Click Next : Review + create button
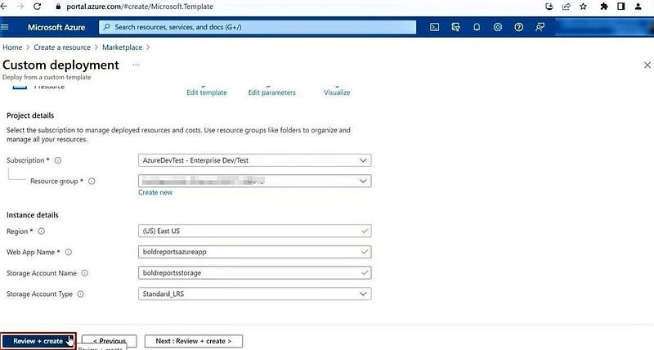This screenshot has height=350, width=654. (194, 341)
